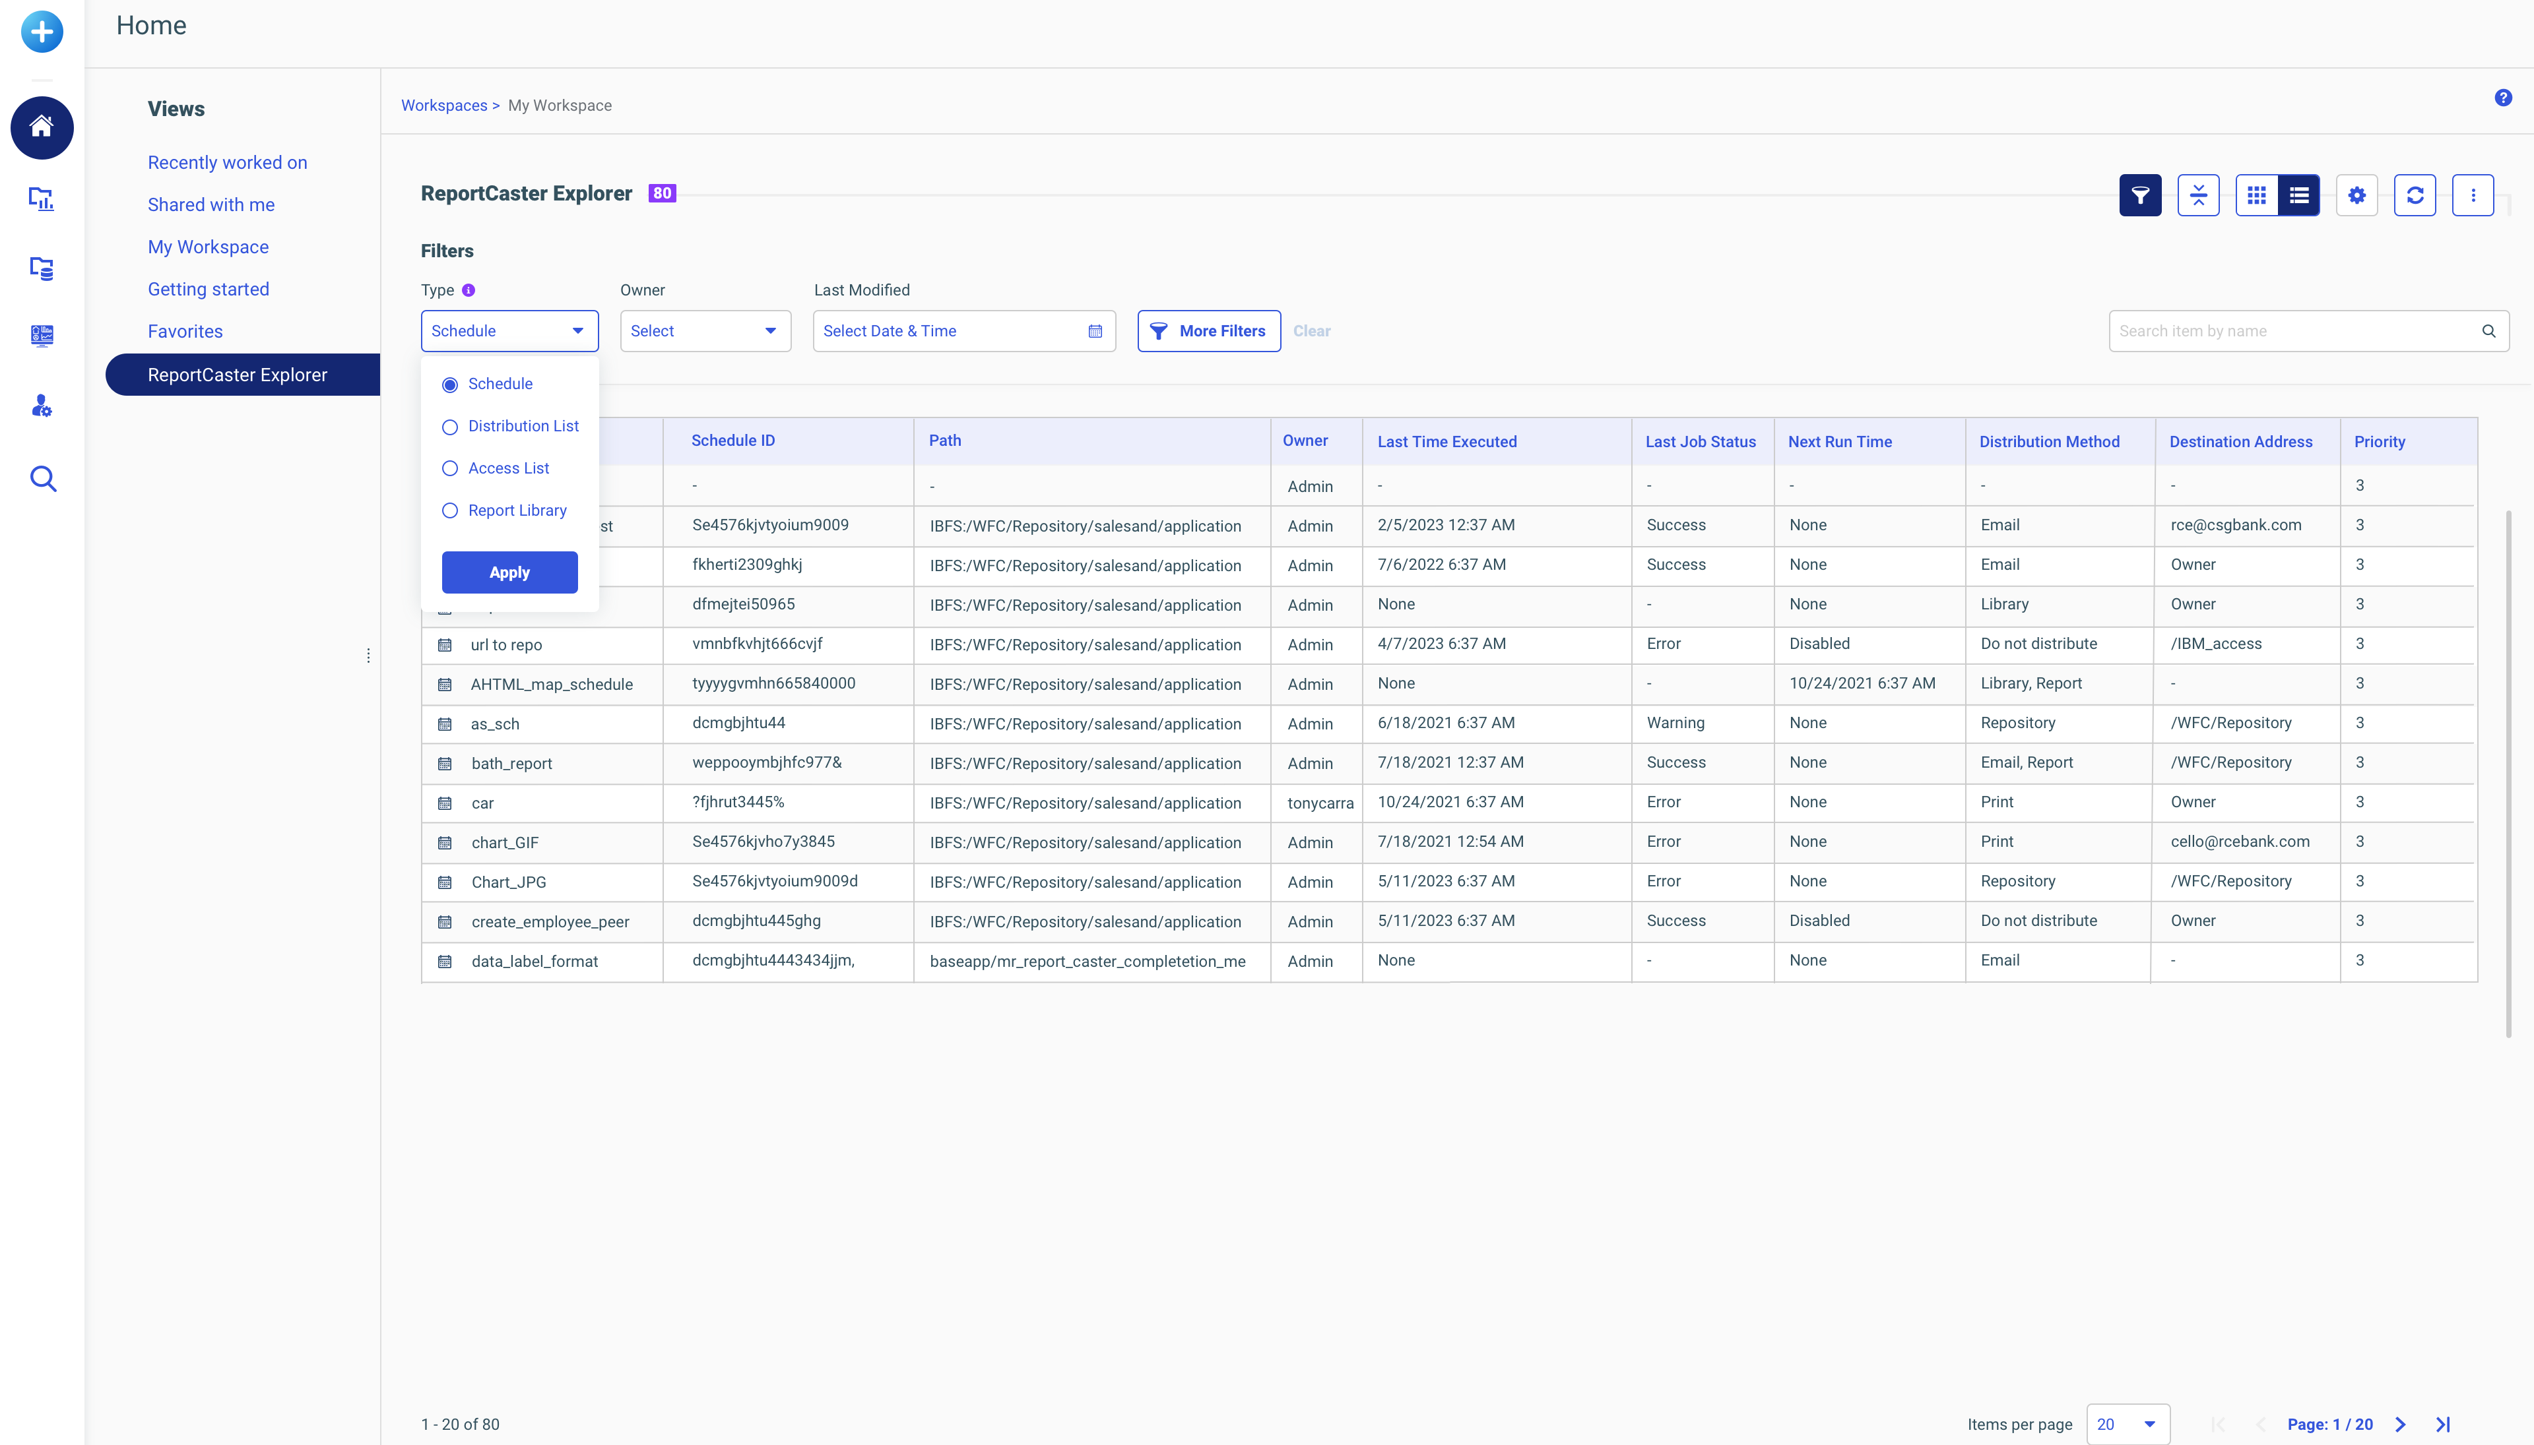Sort by Last Job Status column header
The width and height of the screenshot is (2534, 1445).
(1700, 442)
